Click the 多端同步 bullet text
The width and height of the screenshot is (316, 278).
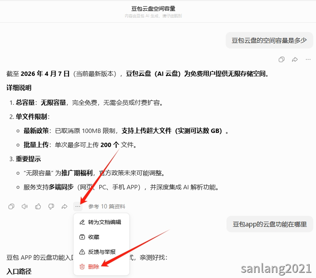pyautogui.click(x=61, y=187)
